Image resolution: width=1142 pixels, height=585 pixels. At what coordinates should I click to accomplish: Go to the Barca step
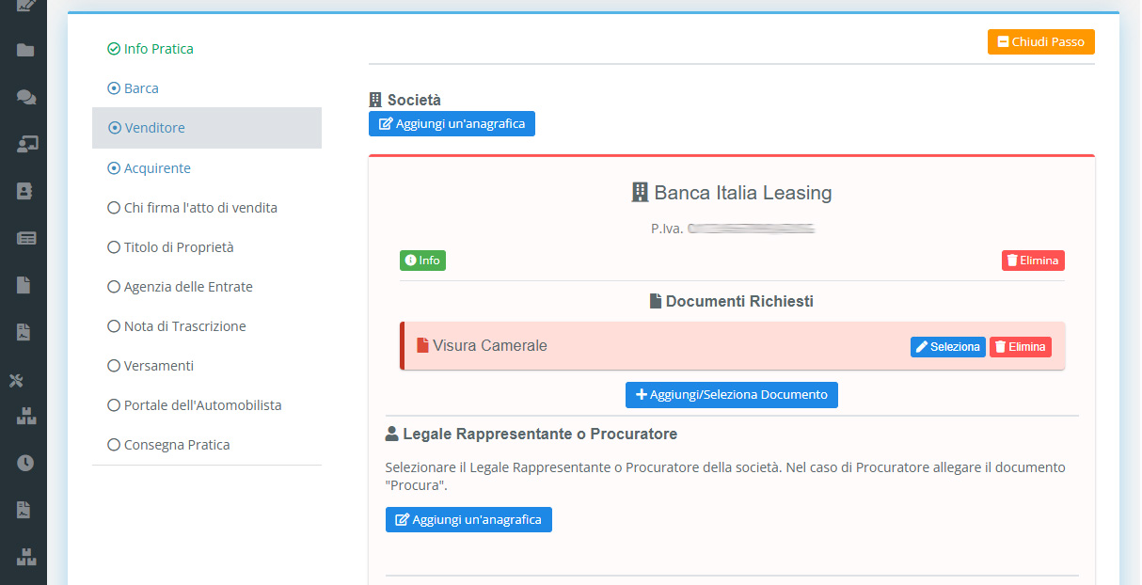(x=133, y=88)
